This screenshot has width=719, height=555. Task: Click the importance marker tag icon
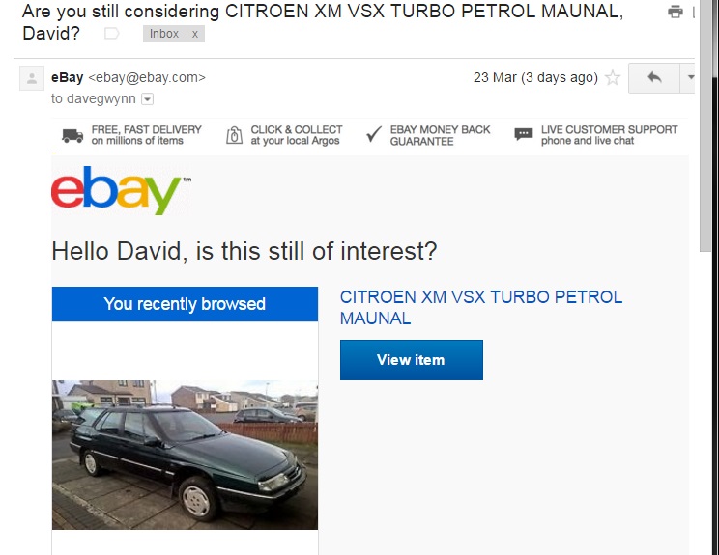pyautogui.click(x=111, y=34)
